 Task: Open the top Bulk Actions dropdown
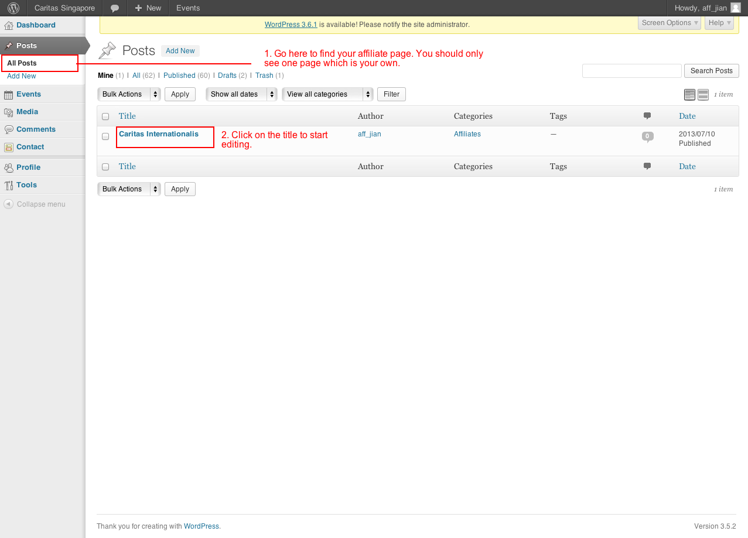coord(129,94)
